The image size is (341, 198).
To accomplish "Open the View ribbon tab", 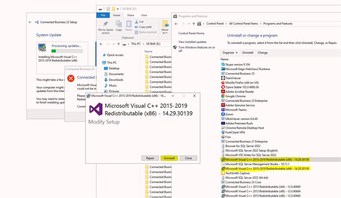I will tap(144, 15).
